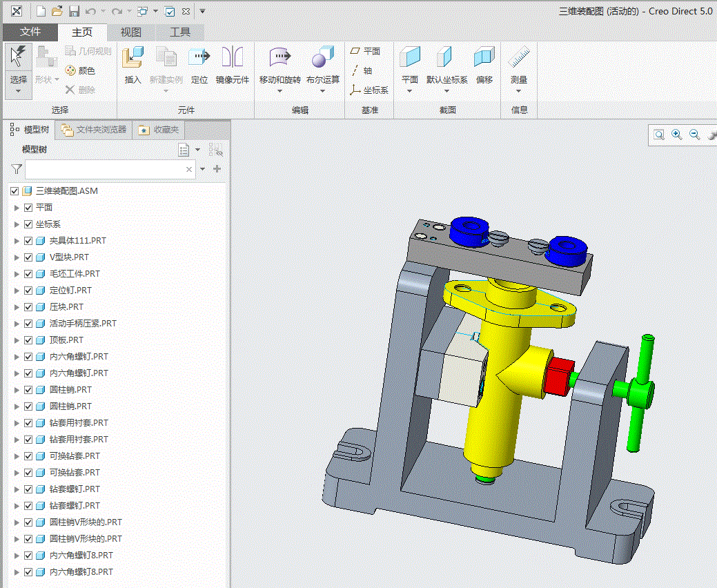Click the green handle in the 3D model
The height and width of the screenshot is (588, 717).
[x=640, y=393]
